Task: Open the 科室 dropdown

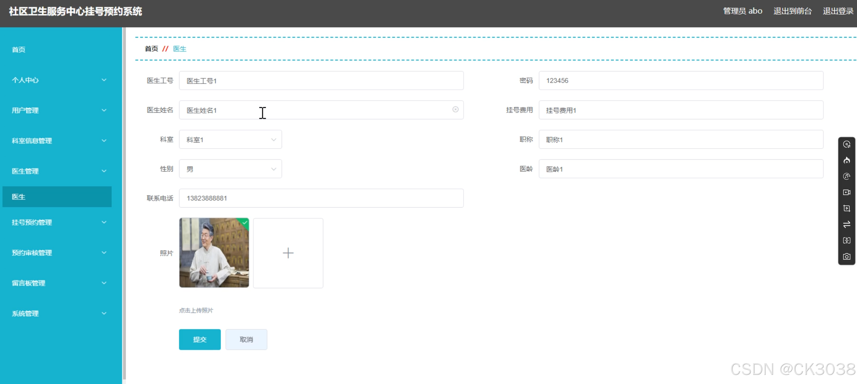Action: tap(230, 139)
